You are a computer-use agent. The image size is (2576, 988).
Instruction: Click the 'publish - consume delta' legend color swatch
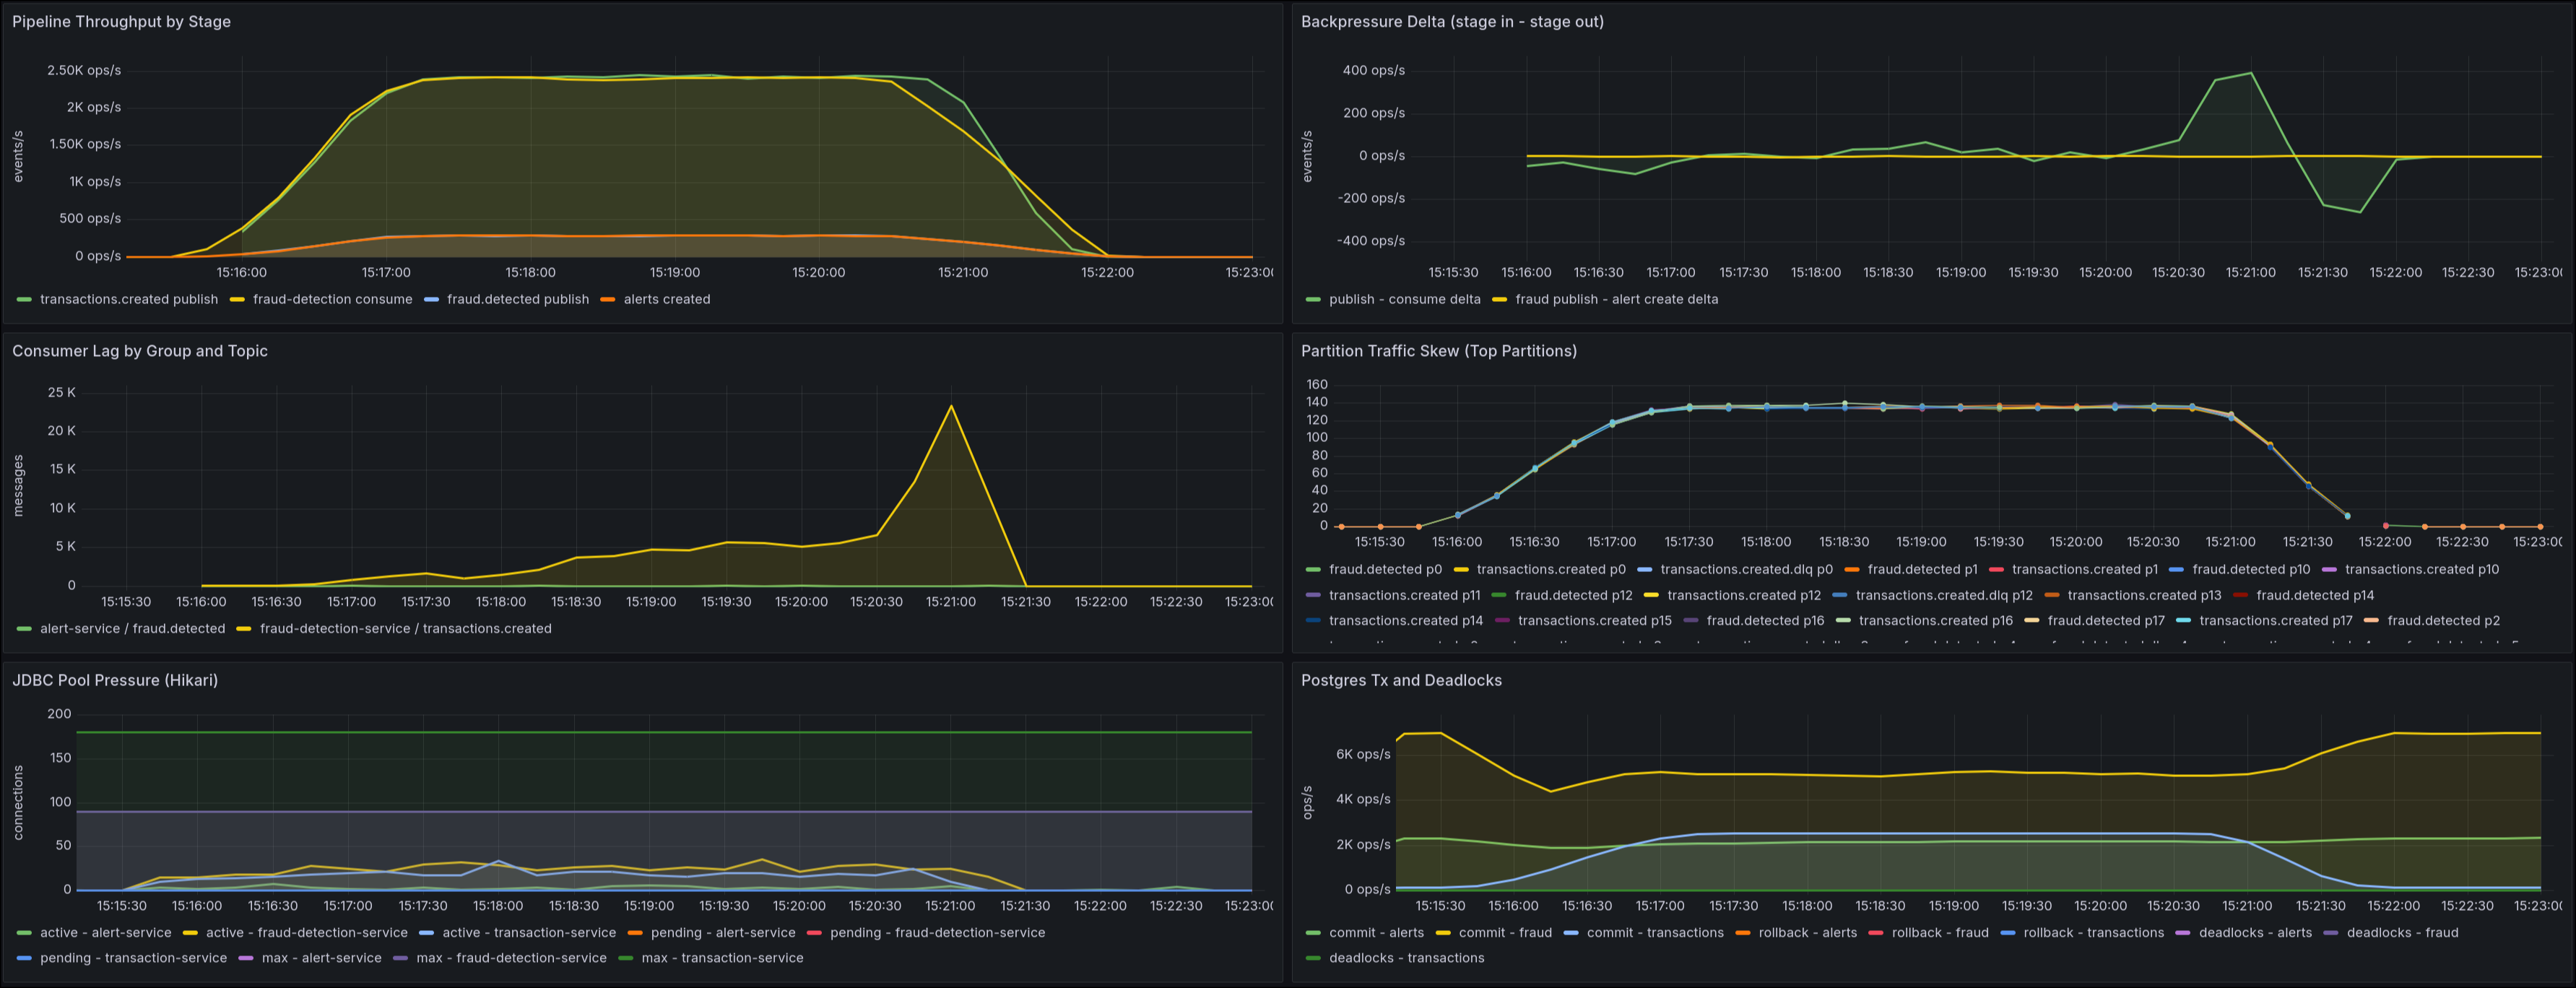point(1313,299)
